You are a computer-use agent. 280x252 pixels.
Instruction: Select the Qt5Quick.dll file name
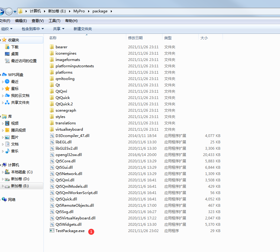66,199
